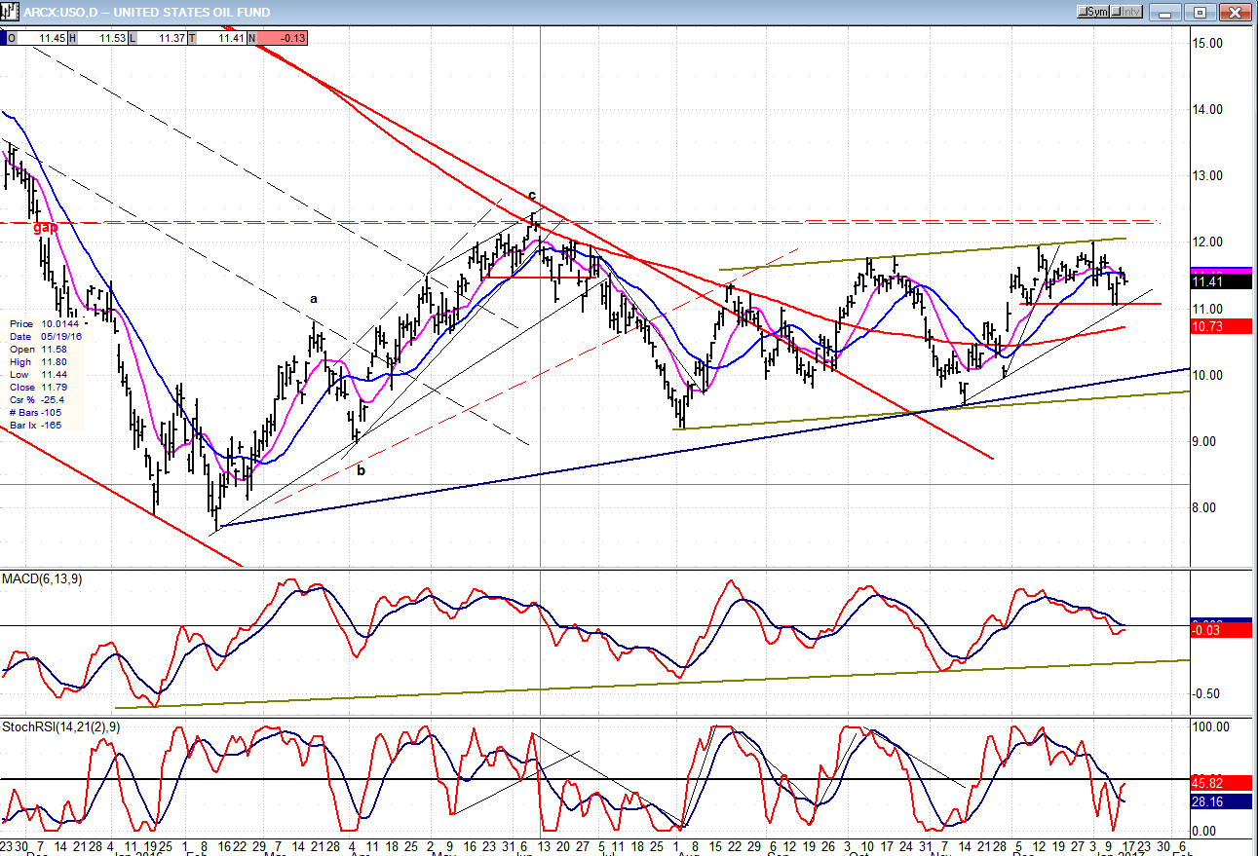The width and height of the screenshot is (1258, 856).
Task: Click the wave label 'b' annotation
Action: pyautogui.click(x=361, y=470)
